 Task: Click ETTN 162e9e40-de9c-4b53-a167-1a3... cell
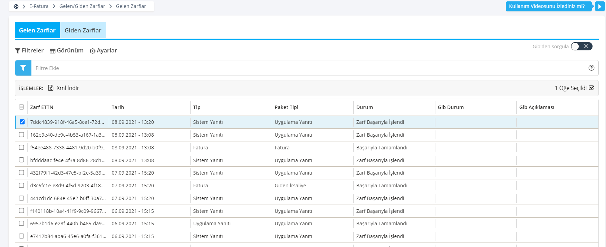click(68, 135)
